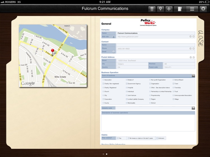The height and width of the screenshot is (157, 210).
Task: Tap the Province field showing AB
Action: pyautogui.click(x=179, y=64)
